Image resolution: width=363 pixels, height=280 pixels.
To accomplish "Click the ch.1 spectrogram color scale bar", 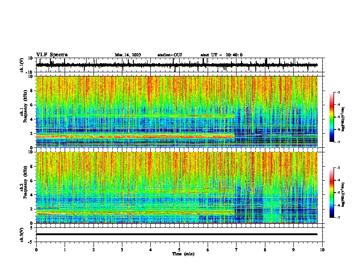I will click(331, 117).
